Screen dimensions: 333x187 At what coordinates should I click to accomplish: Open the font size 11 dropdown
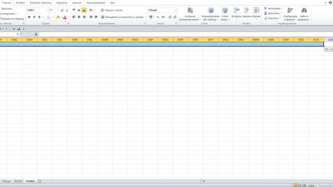point(58,10)
